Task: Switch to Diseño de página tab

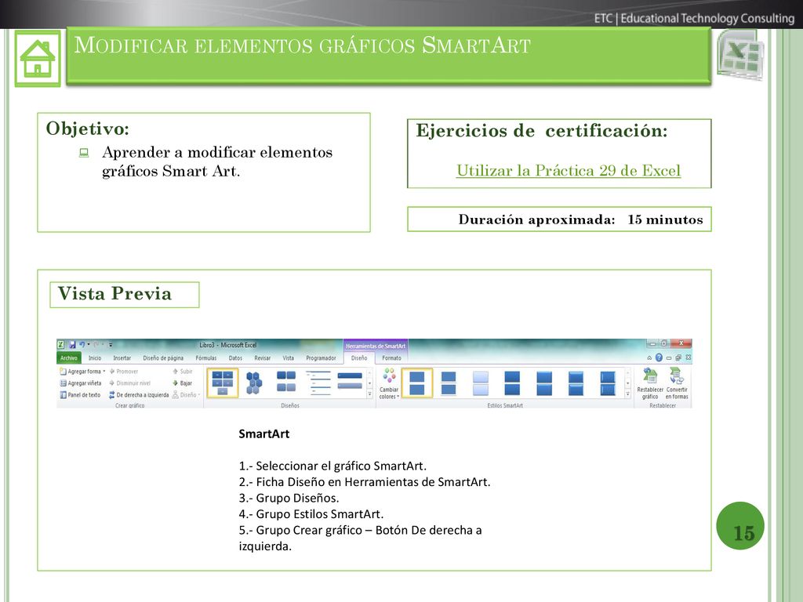Action: 163,357
